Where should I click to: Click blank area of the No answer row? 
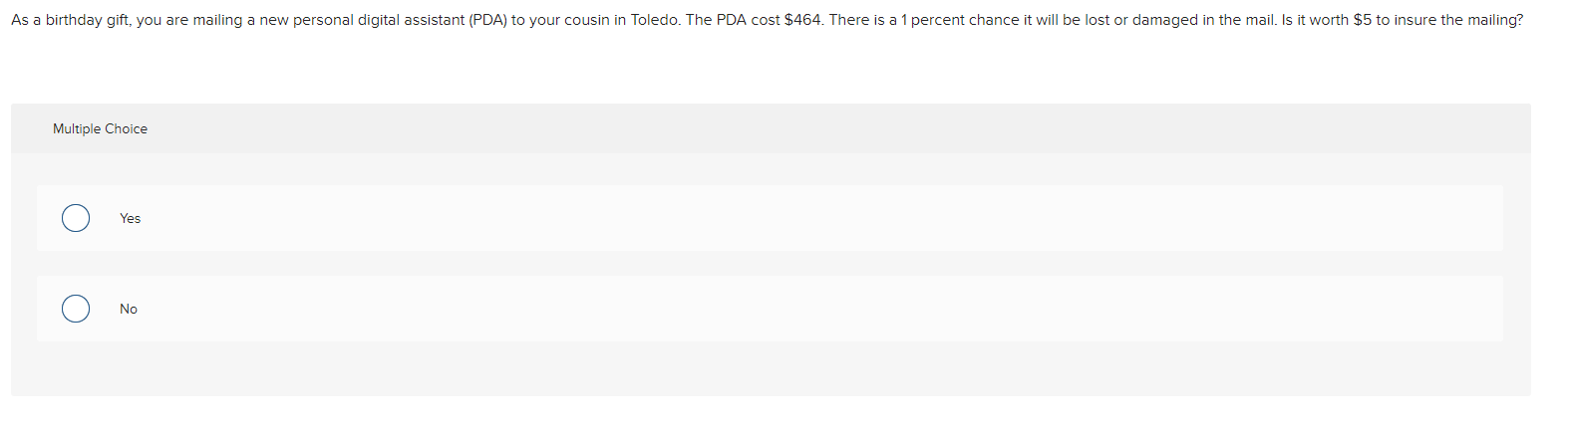click(x=797, y=309)
